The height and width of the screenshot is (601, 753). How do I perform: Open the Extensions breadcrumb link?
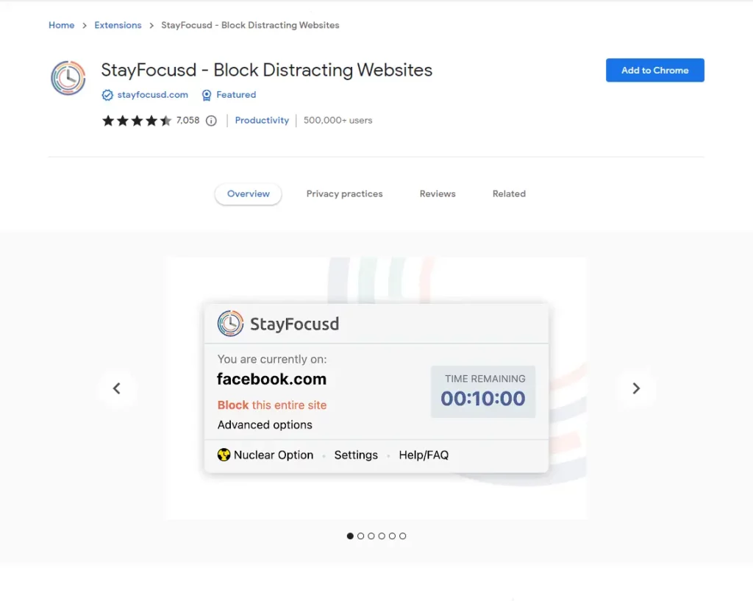coord(118,25)
